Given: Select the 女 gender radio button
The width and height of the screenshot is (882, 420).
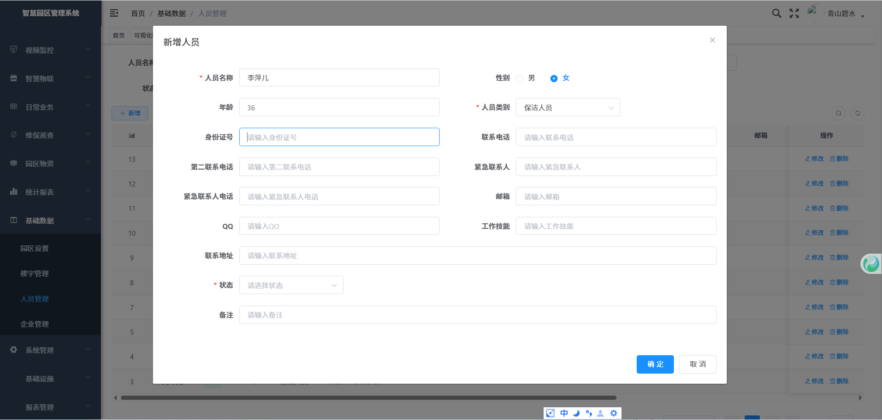Looking at the screenshot, I should [554, 79].
